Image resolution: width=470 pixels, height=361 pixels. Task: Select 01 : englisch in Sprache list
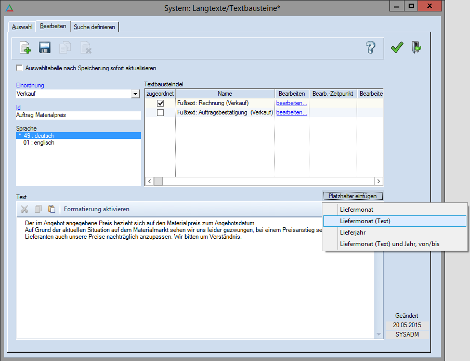[39, 143]
